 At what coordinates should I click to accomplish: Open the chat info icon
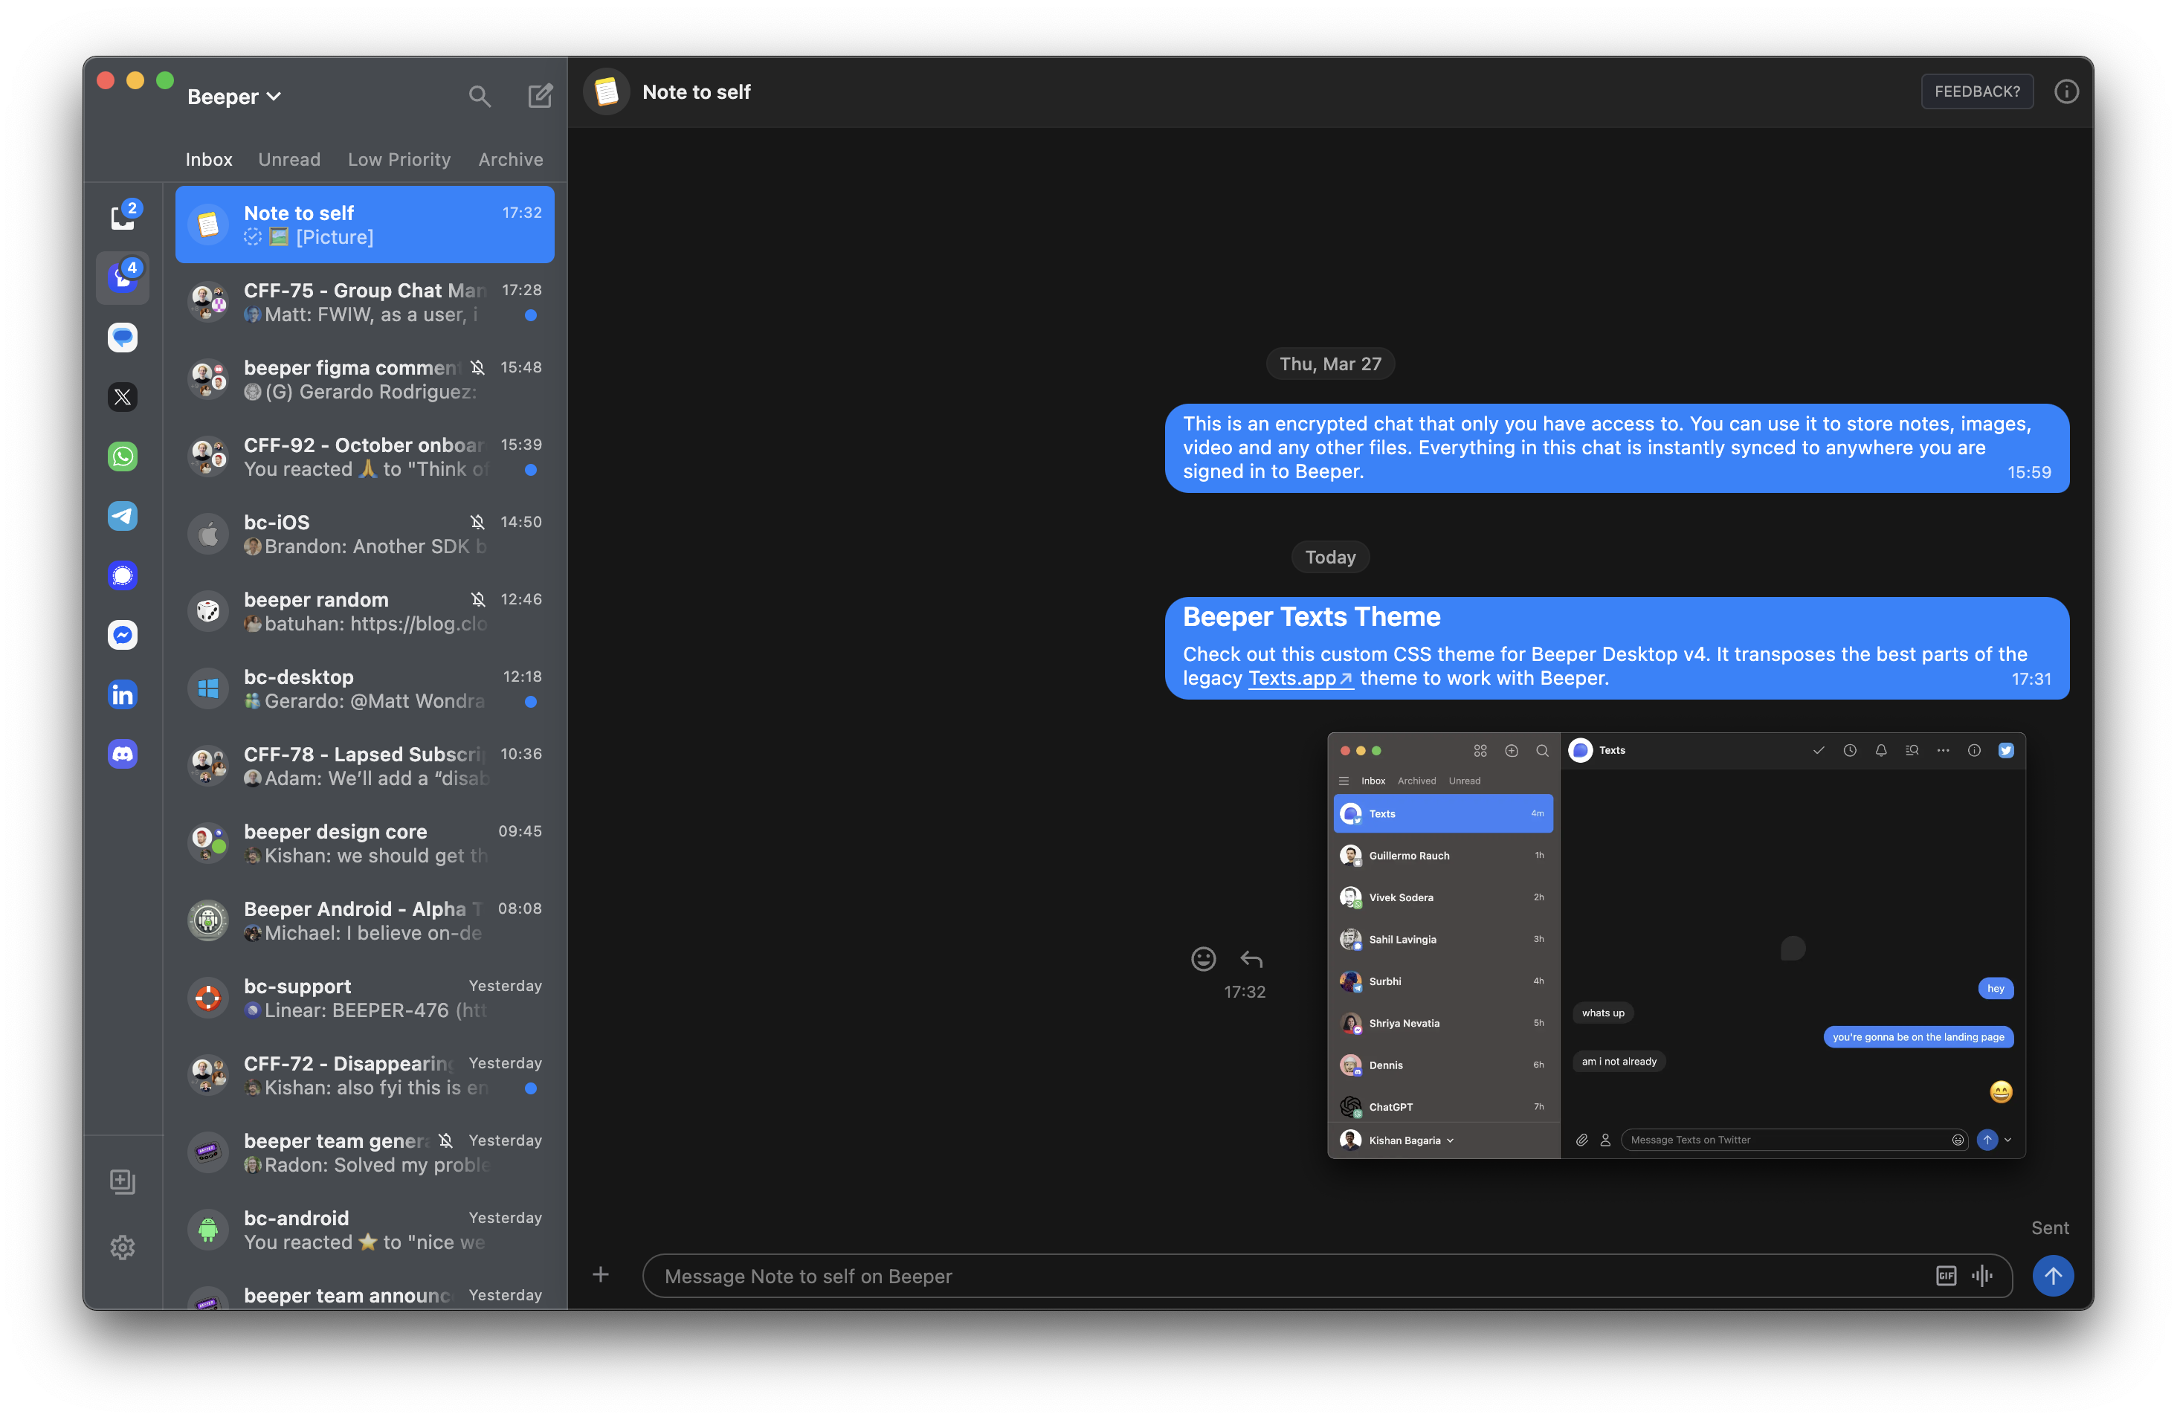2066,91
